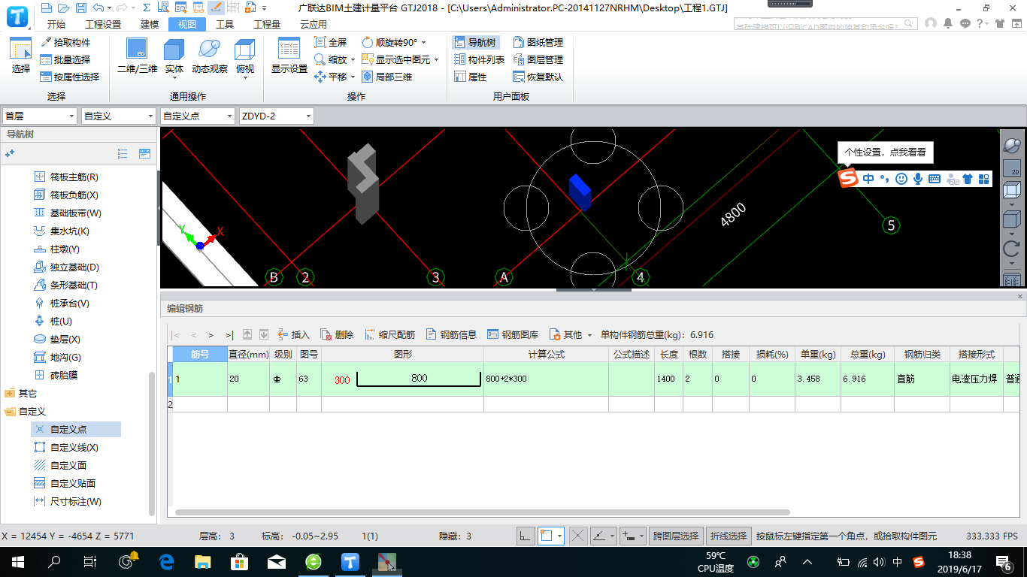
Task: Open 钢筋信息 in rebar toolbar
Action: [451, 334]
